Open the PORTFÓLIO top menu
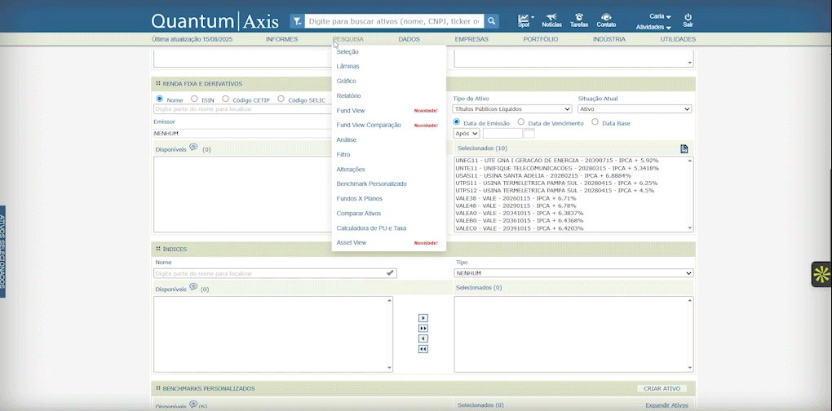The height and width of the screenshot is (411, 832). coord(541,39)
